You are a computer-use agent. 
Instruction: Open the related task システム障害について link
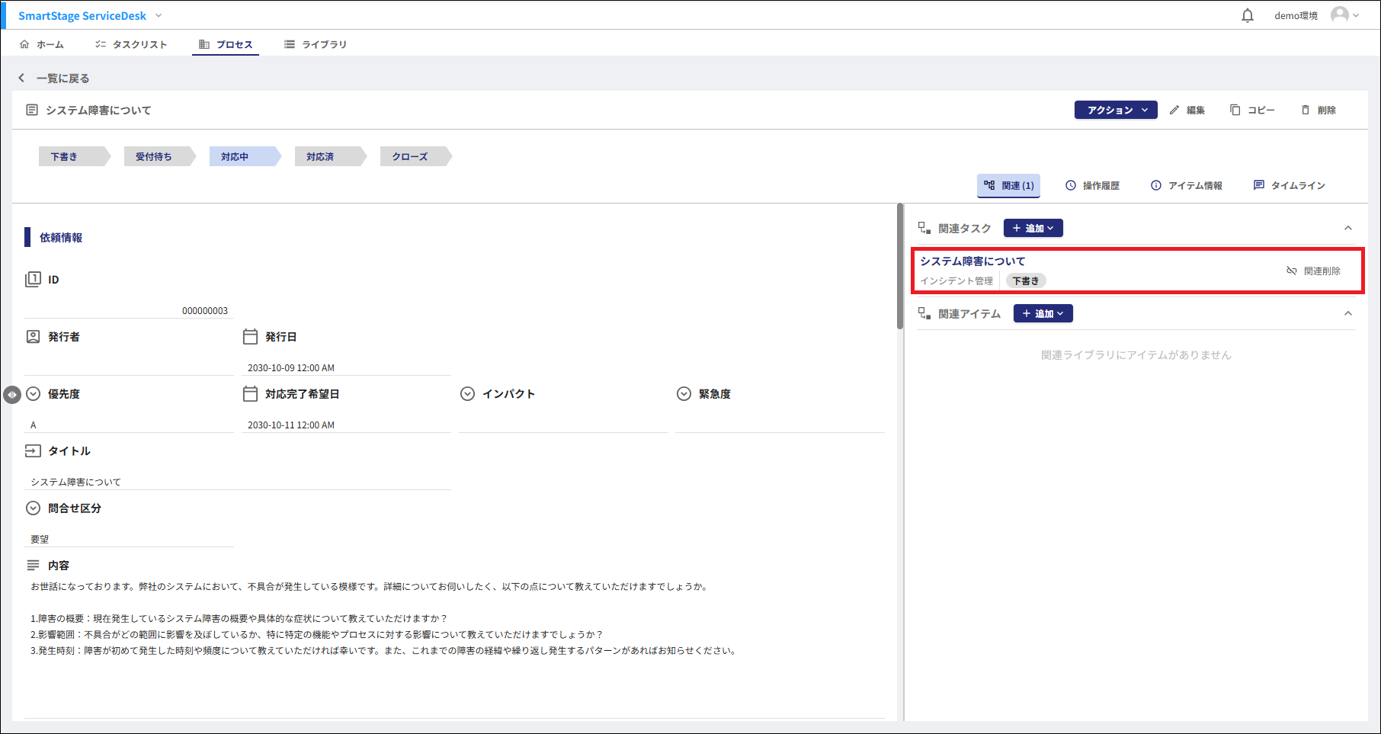[972, 261]
